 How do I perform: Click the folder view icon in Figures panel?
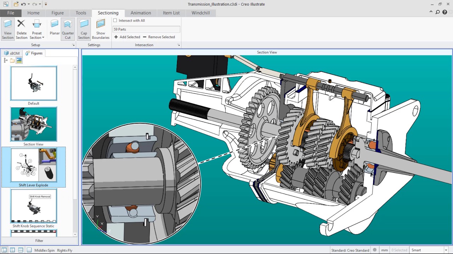[12, 61]
